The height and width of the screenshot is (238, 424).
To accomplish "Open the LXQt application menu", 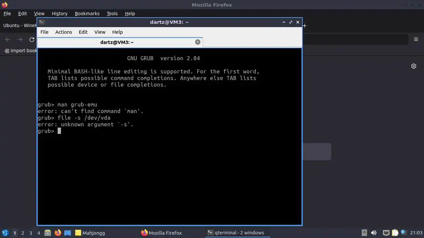I will click(5, 233).
